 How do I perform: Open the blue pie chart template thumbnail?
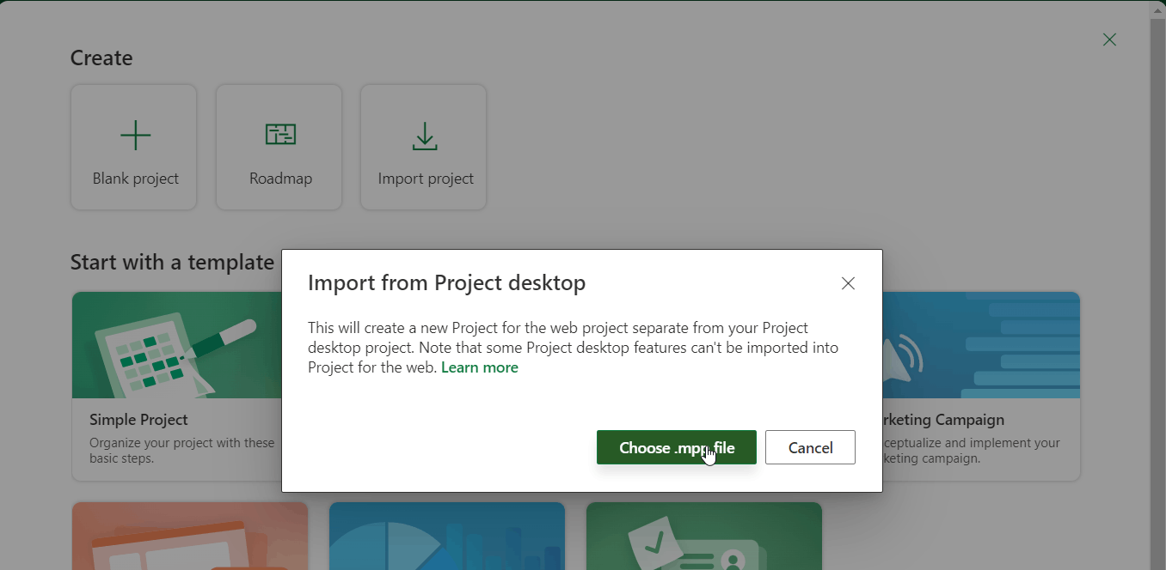click(x=447, y=537)
